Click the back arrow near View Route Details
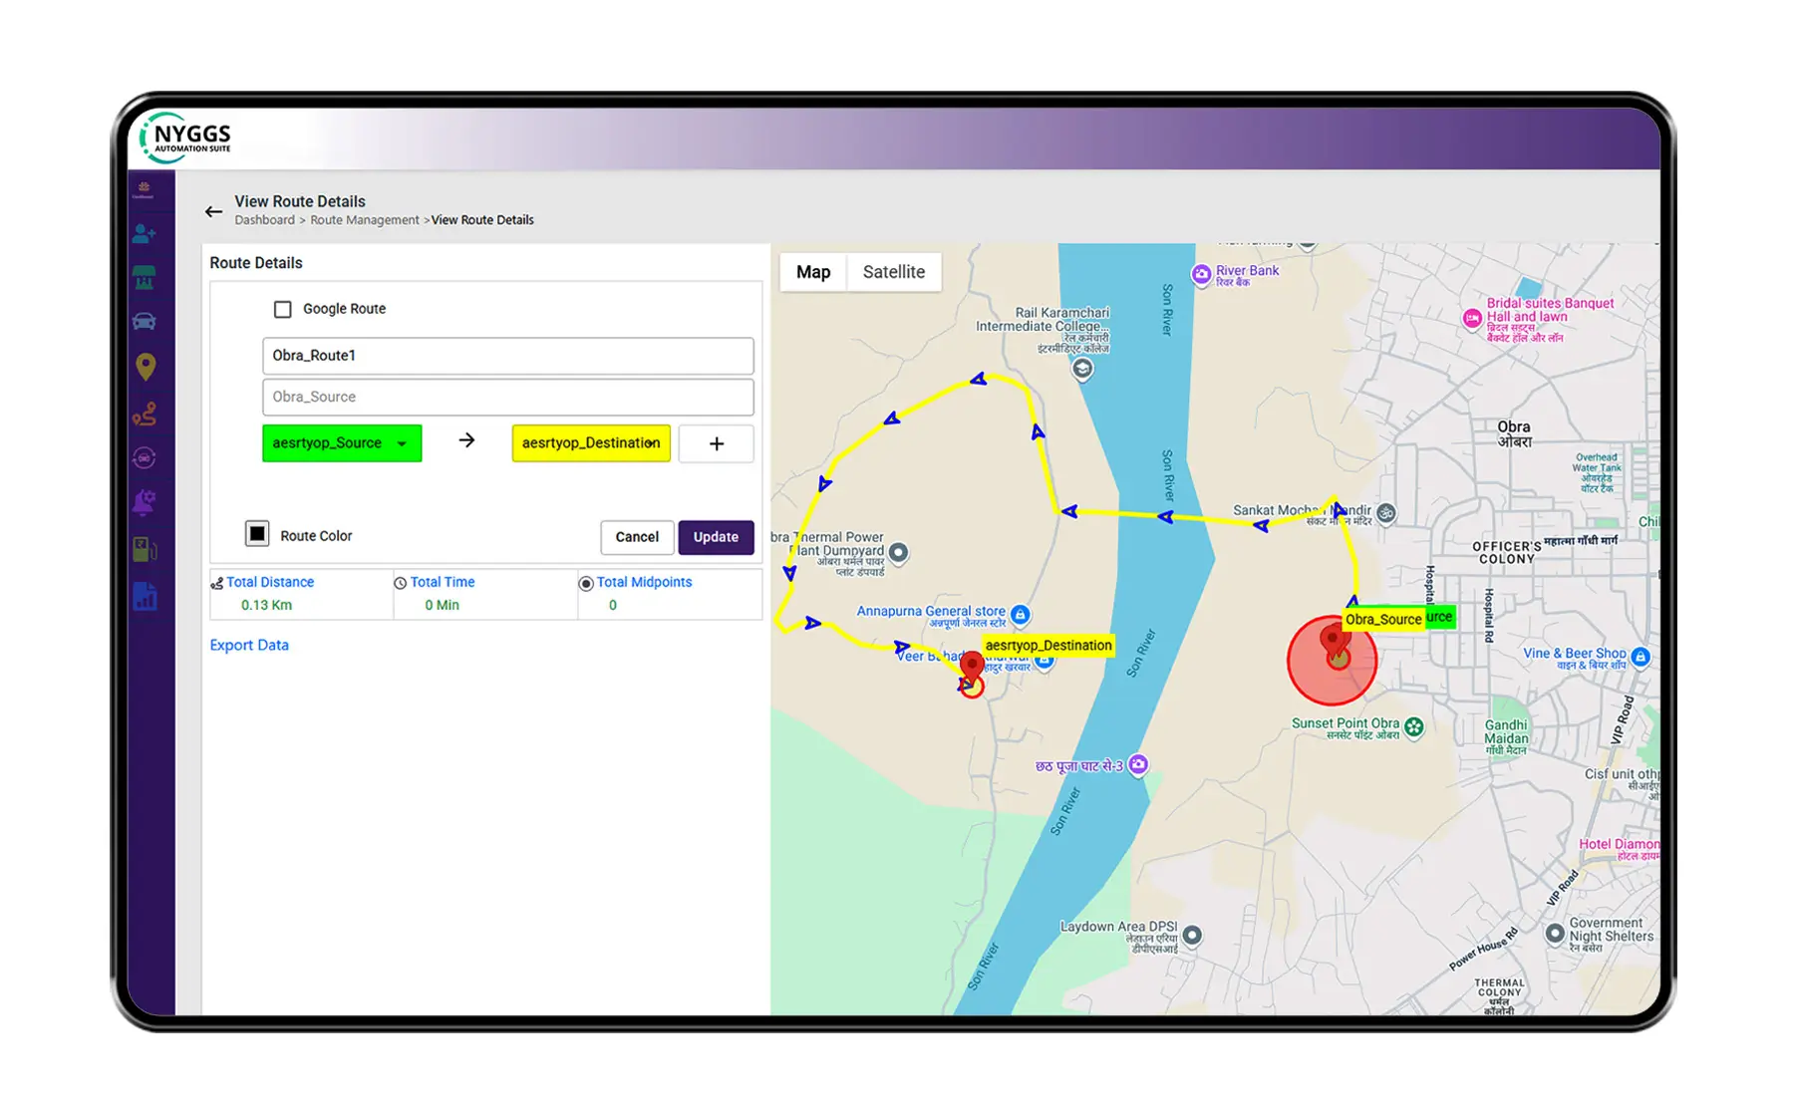The image size is (1794, 1116). [x=213, y=211]
